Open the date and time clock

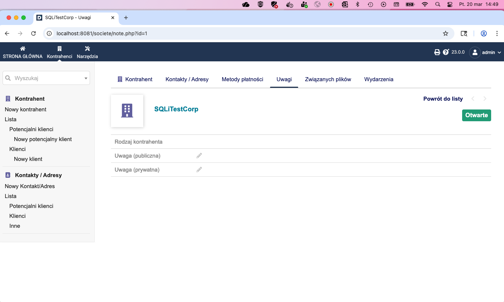[x=479, y=4]
